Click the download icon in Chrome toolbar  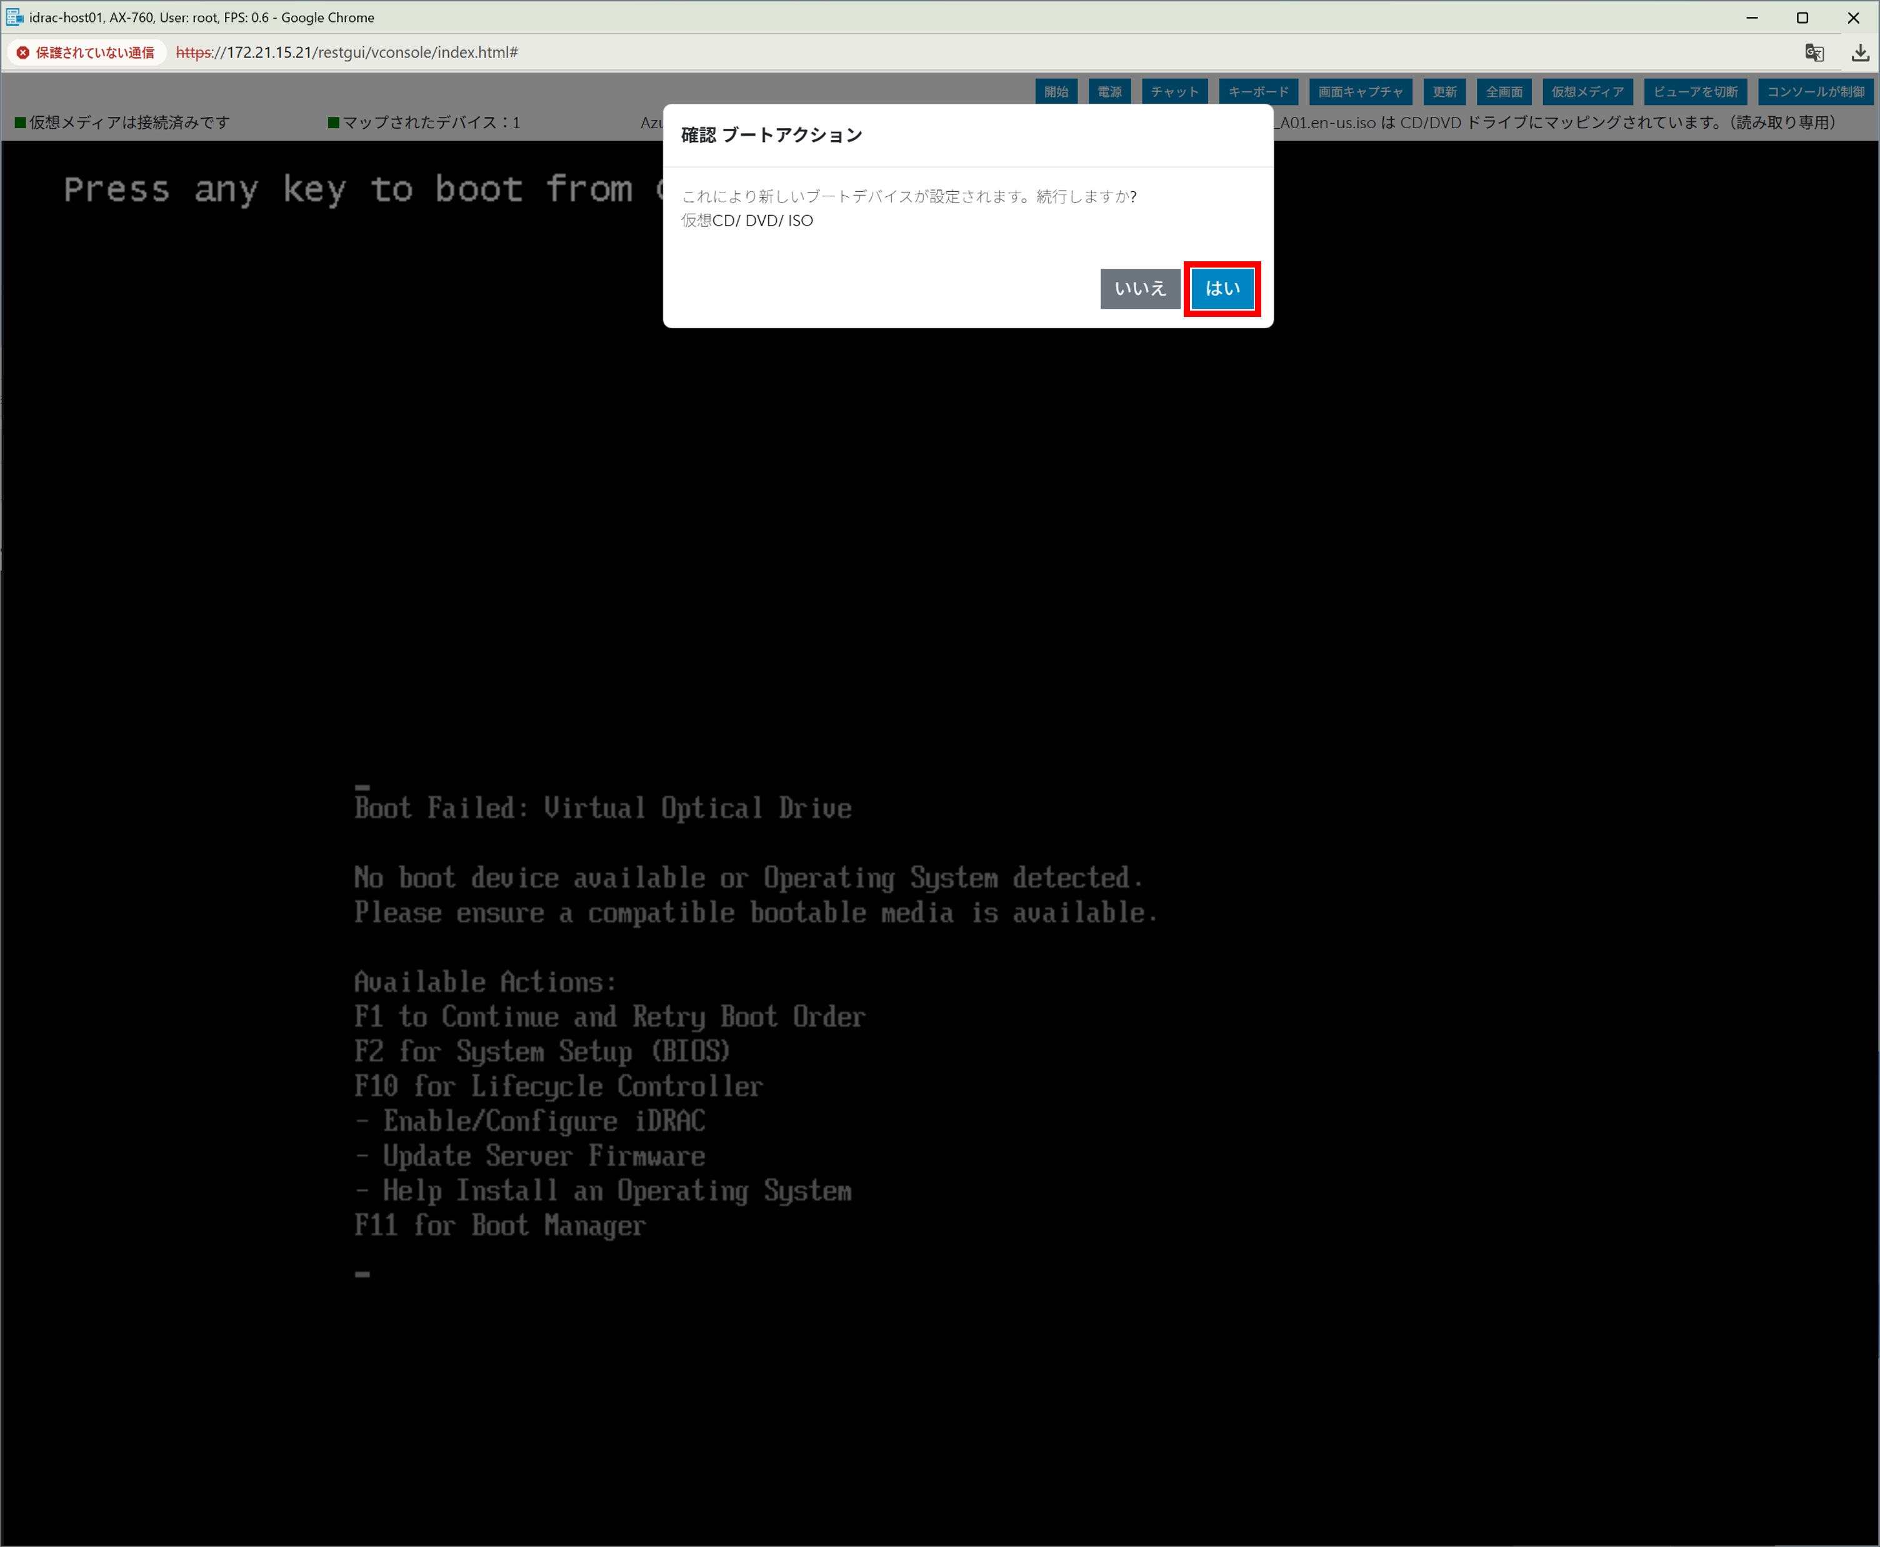click(1859, 53)
